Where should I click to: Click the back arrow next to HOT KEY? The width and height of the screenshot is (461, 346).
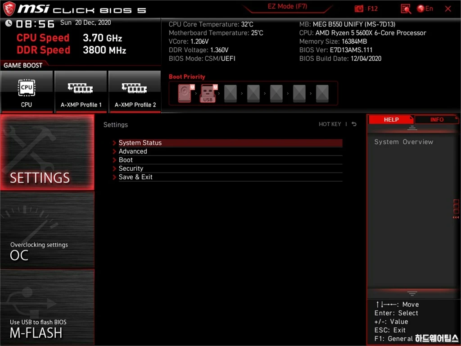(x=354, y=124)
